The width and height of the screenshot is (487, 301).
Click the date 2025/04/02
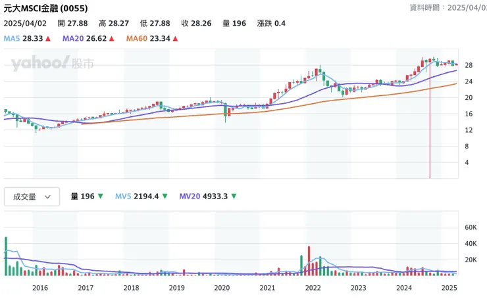25,23
